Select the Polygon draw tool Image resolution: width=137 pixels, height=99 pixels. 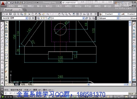pos(2,33)
